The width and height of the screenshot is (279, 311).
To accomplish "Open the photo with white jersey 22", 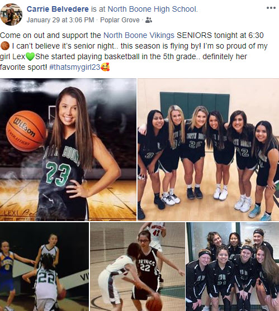I will pyautogui.click(x=44, y=266).
